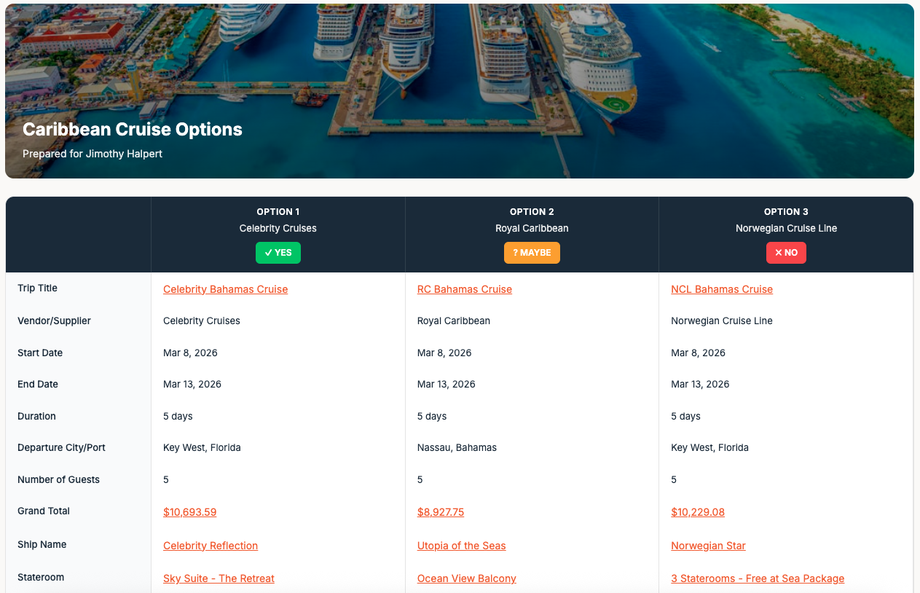920x593 pixels.
Task: Select the Option 3 column header
Action: click(786, 212)
